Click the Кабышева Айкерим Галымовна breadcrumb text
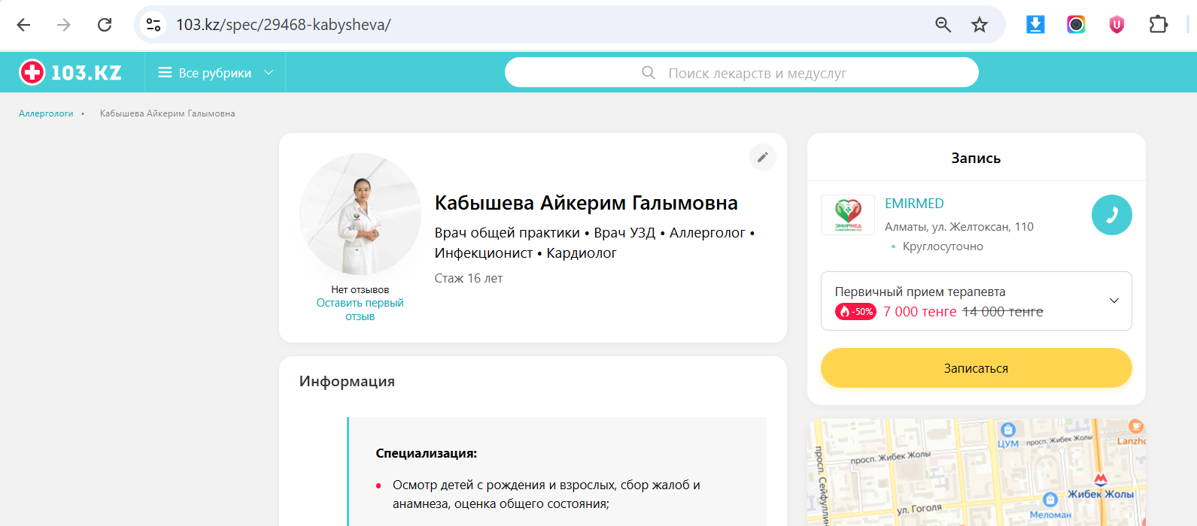The width and height of the screenshot is (1197, 526). point(167,113)
